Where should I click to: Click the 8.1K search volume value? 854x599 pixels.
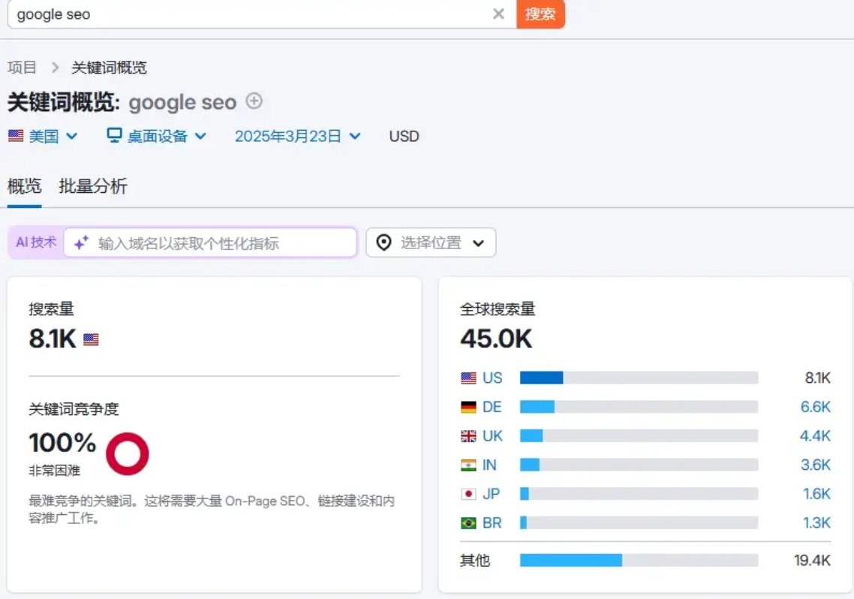coord(53,339)
